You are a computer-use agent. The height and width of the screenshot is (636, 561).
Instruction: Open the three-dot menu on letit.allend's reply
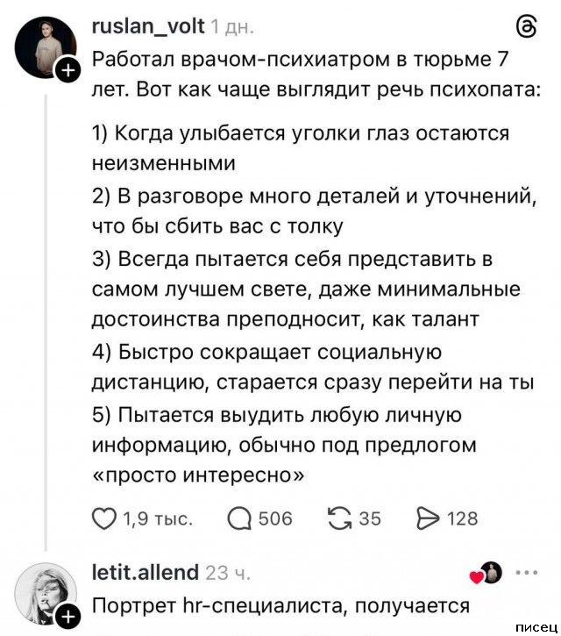coord(528,573)
